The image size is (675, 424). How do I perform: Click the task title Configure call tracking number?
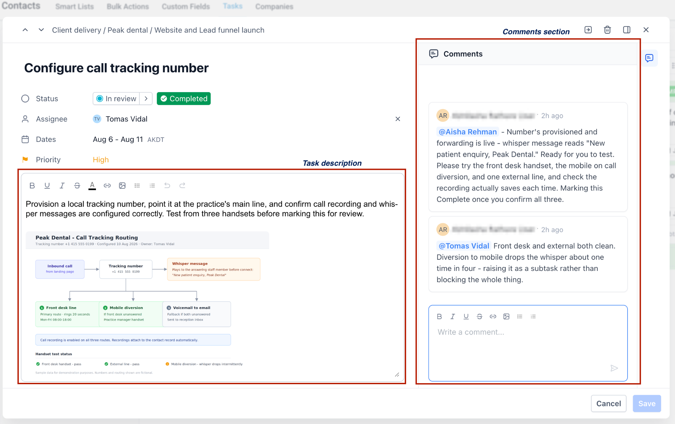116,68
